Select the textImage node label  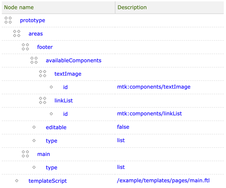click(x=68, y=74)
